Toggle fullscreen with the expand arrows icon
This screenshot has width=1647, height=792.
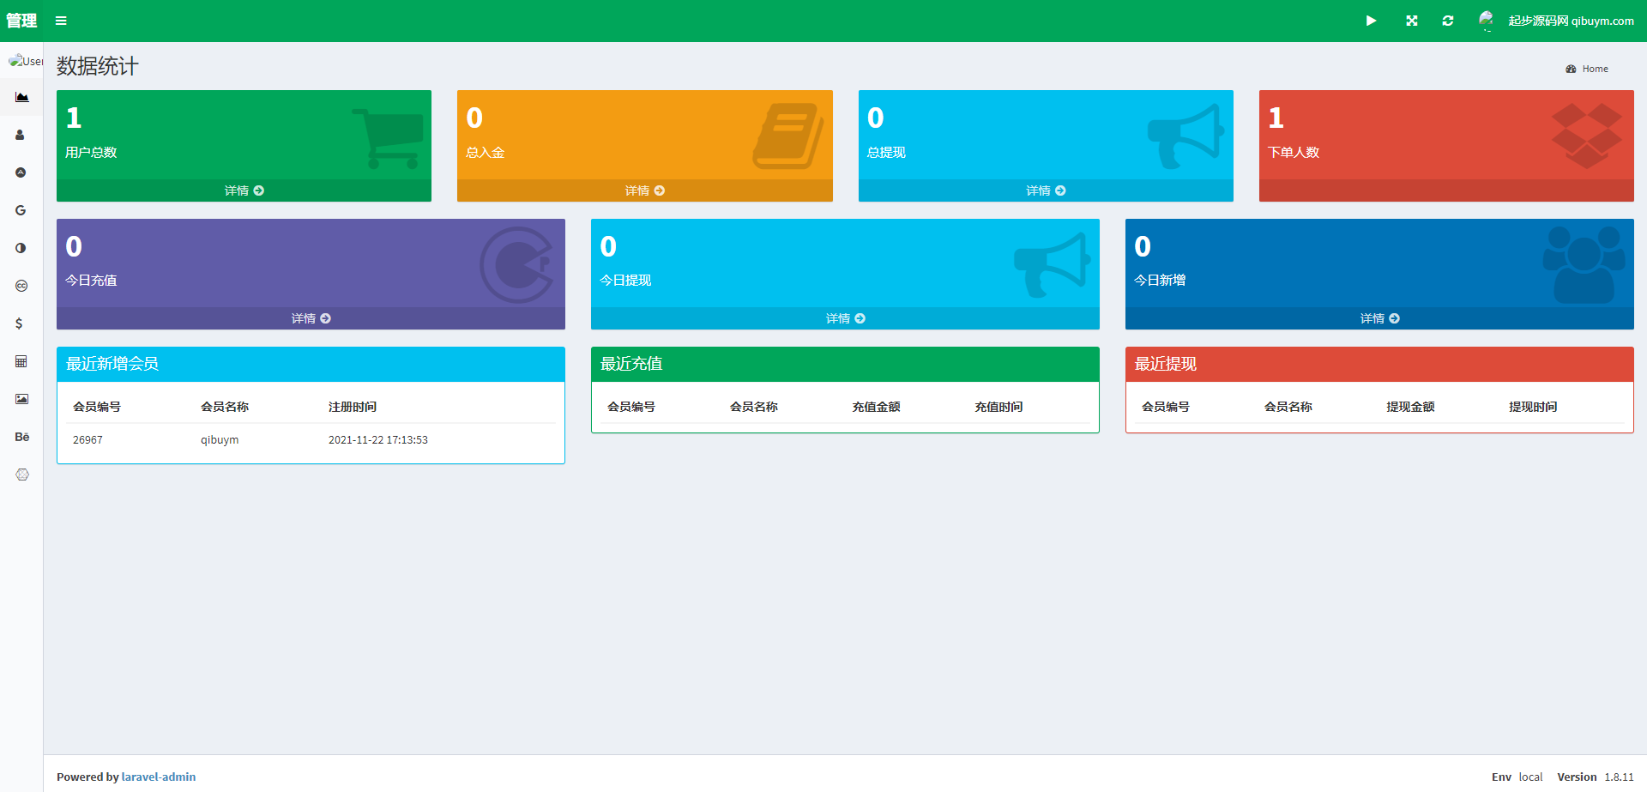coord(1411,21)
